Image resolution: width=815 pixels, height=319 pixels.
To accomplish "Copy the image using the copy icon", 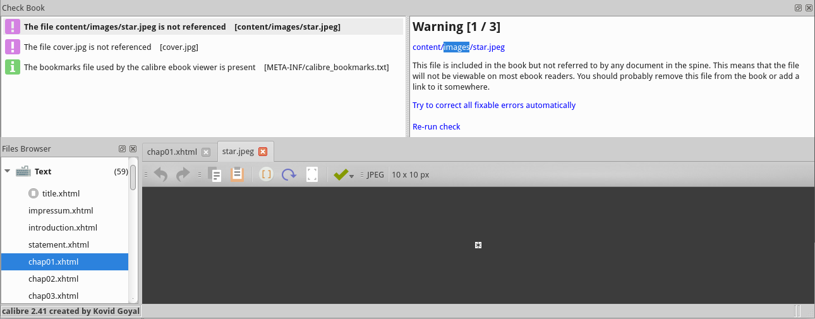I will click(215, 174).
